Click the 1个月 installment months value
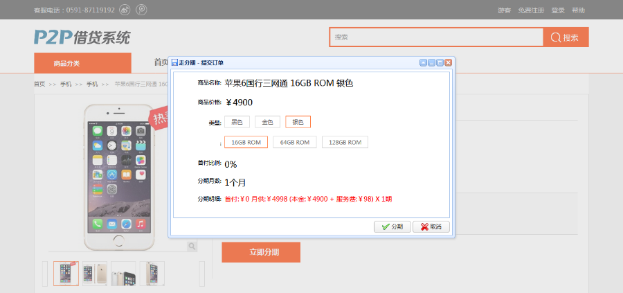This screenshot has height=293, width=623. pyautogui.click(x=235, y=183)
